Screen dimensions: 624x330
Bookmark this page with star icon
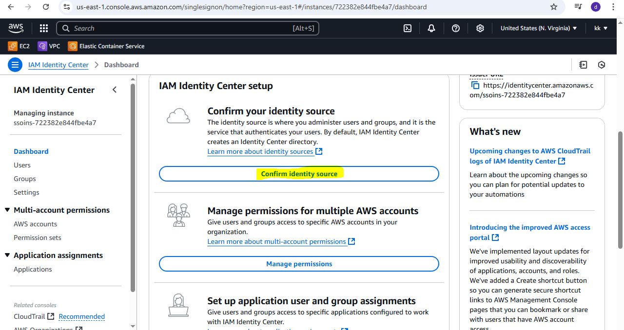[x=553, y=7]
